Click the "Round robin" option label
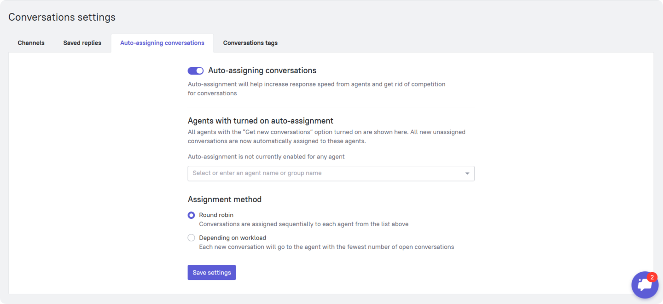Image resolution: width=663 pixels, height=304 pixels. (216, 215)
